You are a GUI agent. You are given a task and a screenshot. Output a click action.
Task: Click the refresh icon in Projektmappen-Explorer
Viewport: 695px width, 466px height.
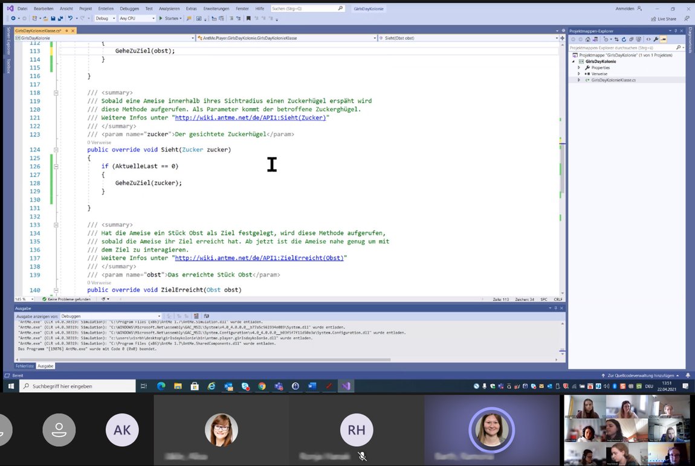(624, 39)
